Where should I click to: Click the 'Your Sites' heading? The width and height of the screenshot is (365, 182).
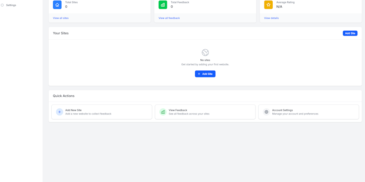pos(61,33)
